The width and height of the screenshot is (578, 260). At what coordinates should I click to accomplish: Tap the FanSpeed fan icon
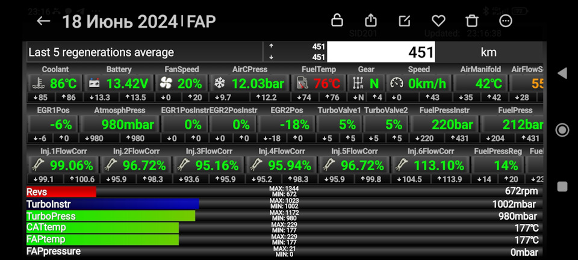[x=166, y=83]
